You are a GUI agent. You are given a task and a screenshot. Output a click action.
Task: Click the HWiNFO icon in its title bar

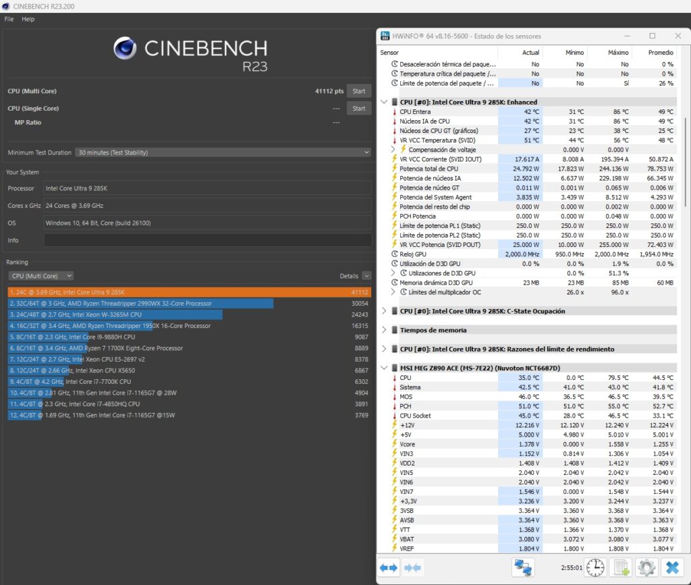click(x=385, y=36)
